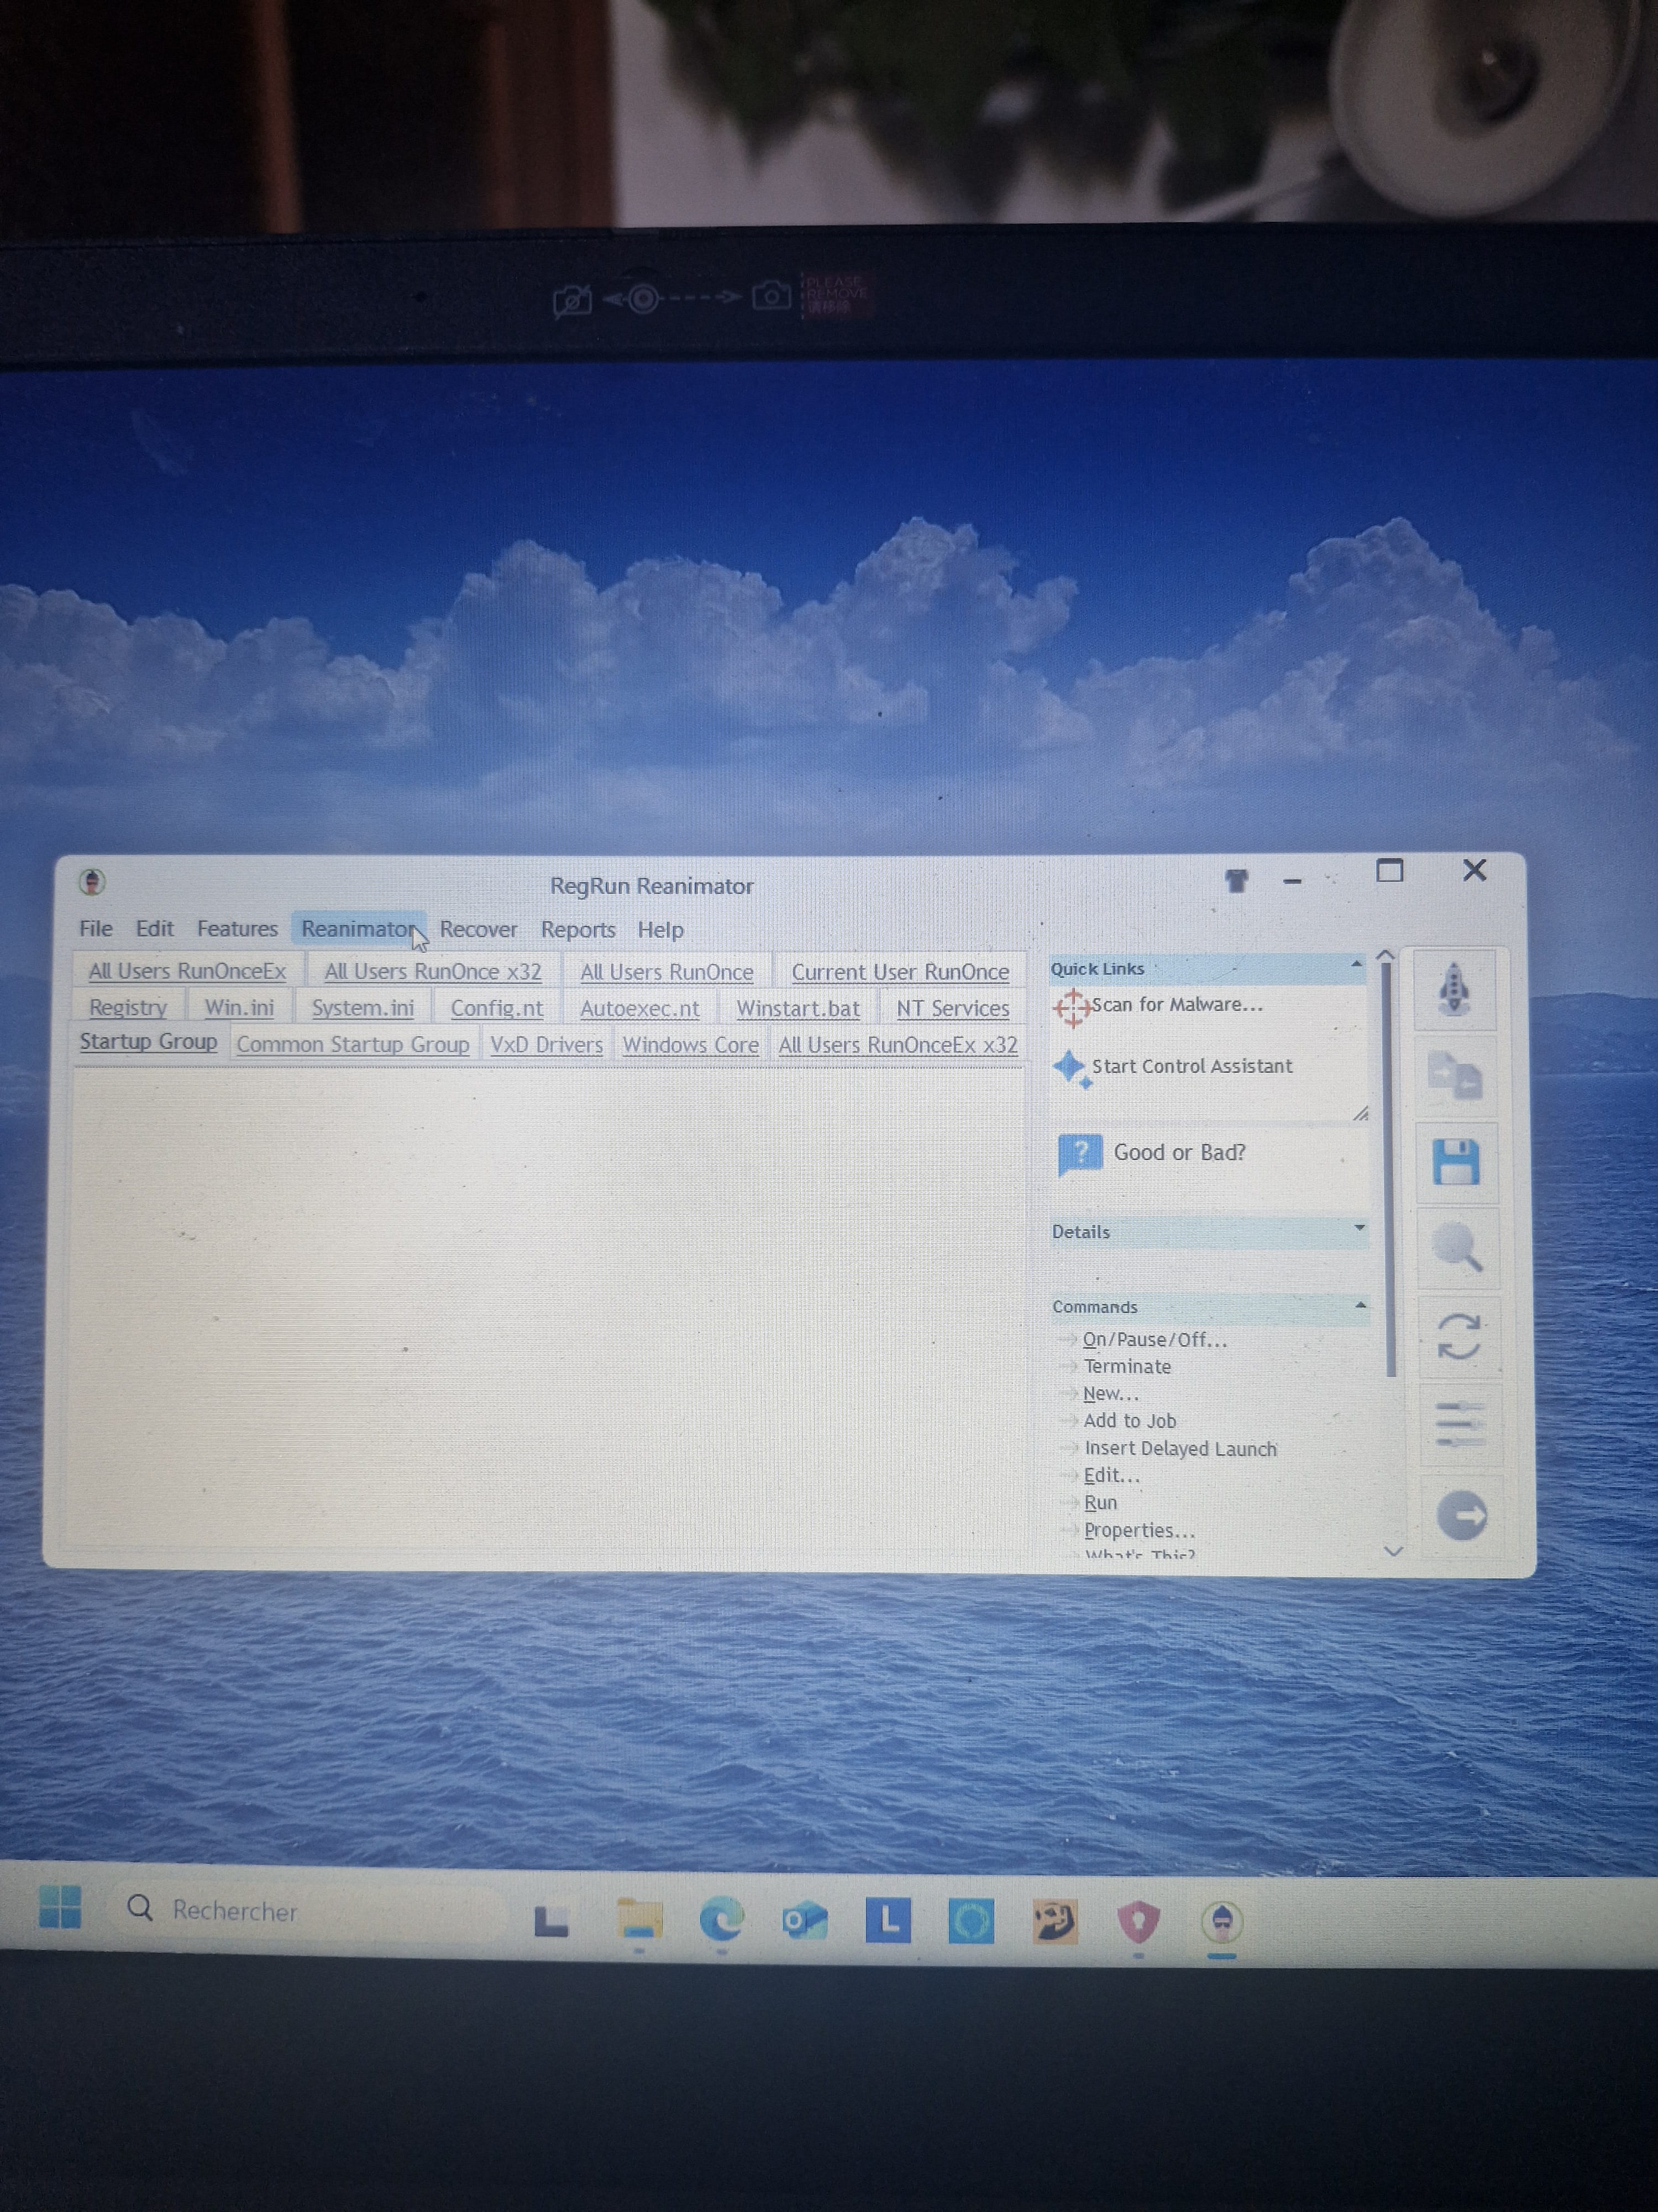Open the blue L app in taskbar

coord(889,1920)
